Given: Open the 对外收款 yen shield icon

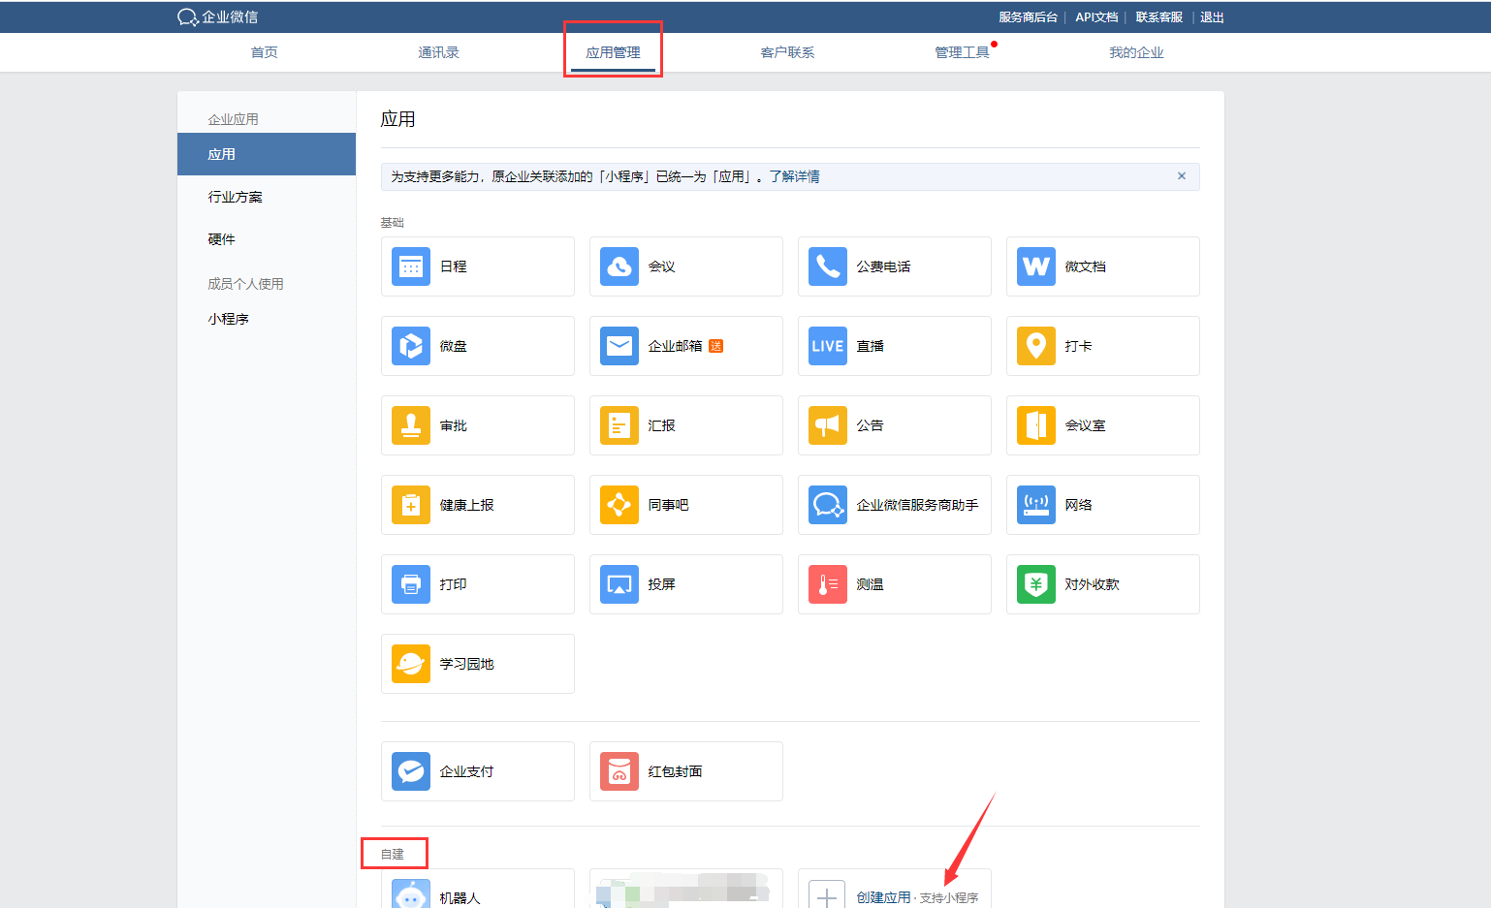Looking at the screenshot, I should 1036,584.
